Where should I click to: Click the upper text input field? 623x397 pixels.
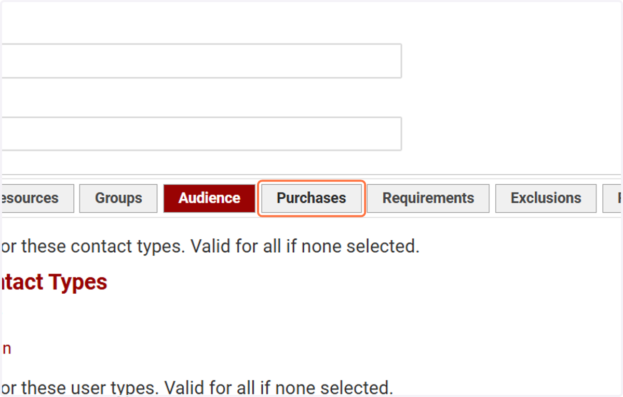(x=201, y=61)
